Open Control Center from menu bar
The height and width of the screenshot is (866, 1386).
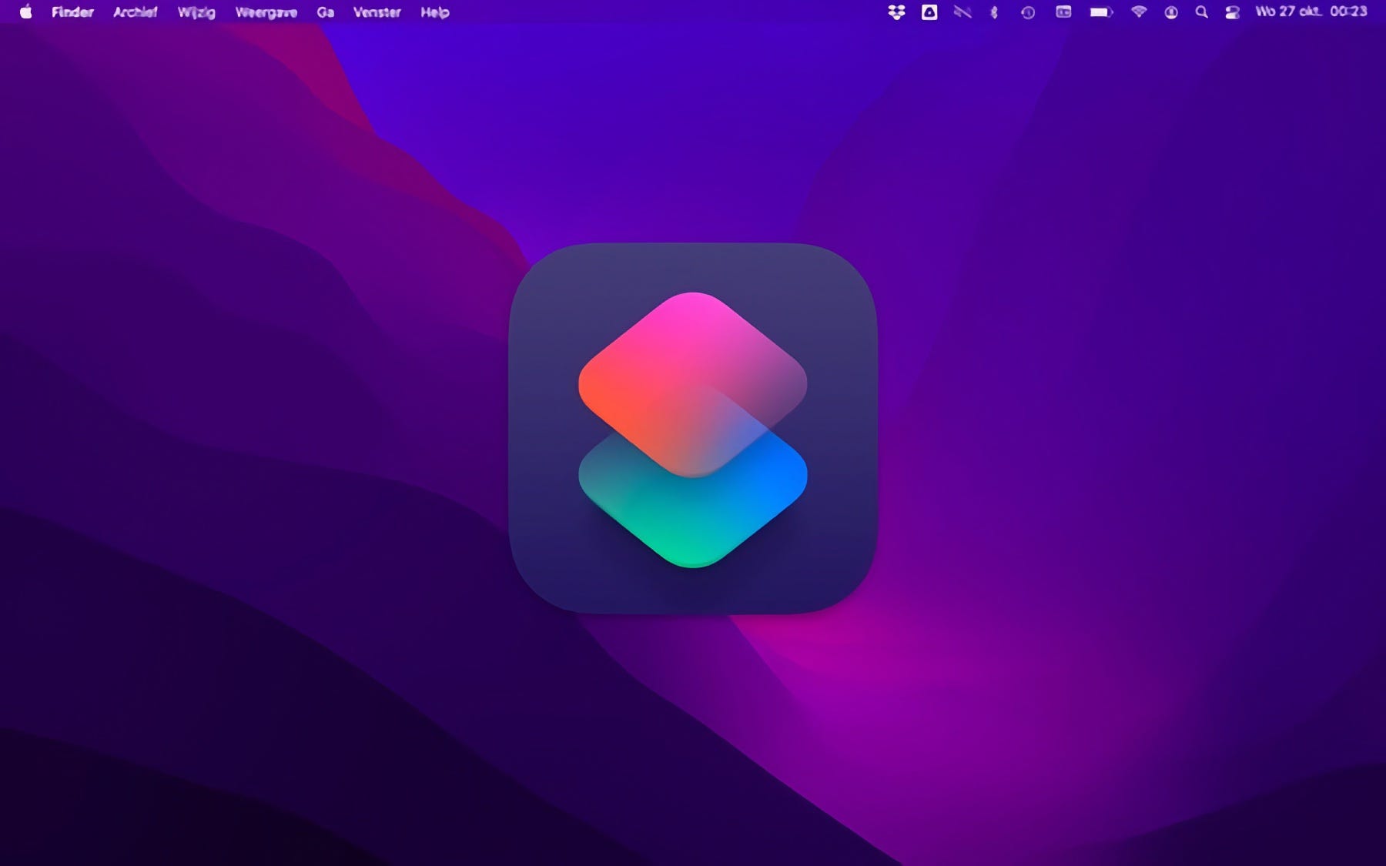coord(1232,12)
